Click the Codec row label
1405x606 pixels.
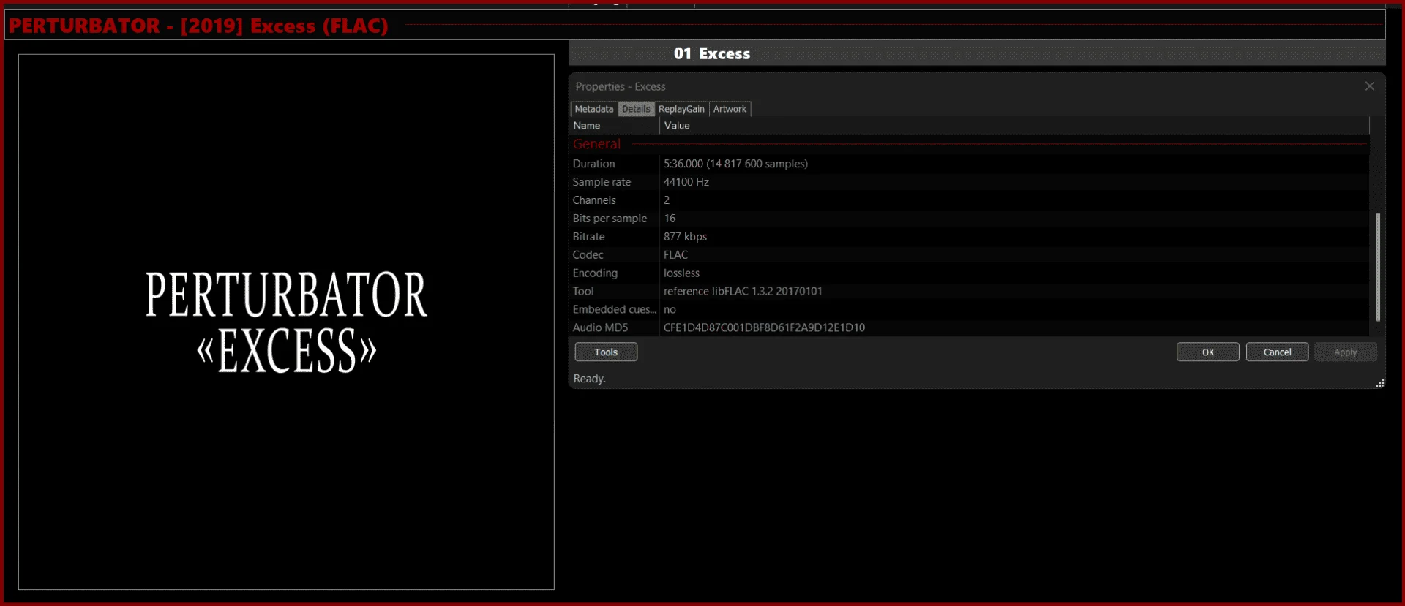pos(588,255)
